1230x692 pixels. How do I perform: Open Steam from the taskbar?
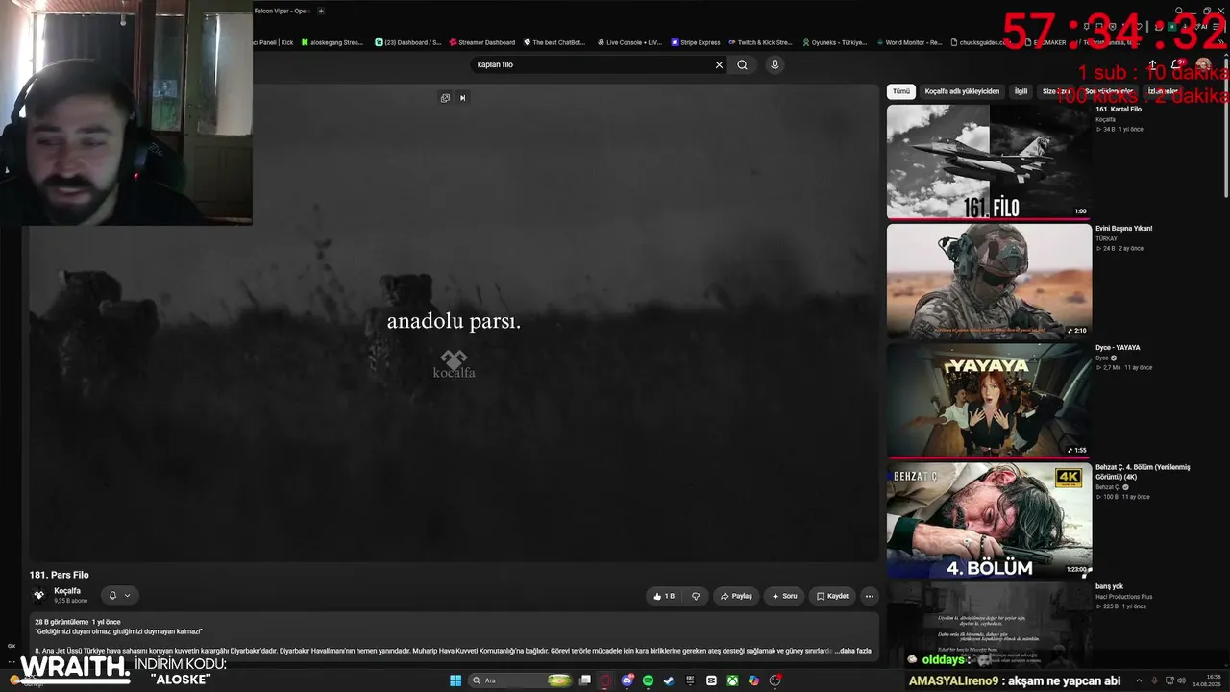[669, 680]
